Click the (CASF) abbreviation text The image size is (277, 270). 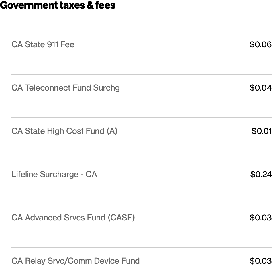tap(121, 218)
